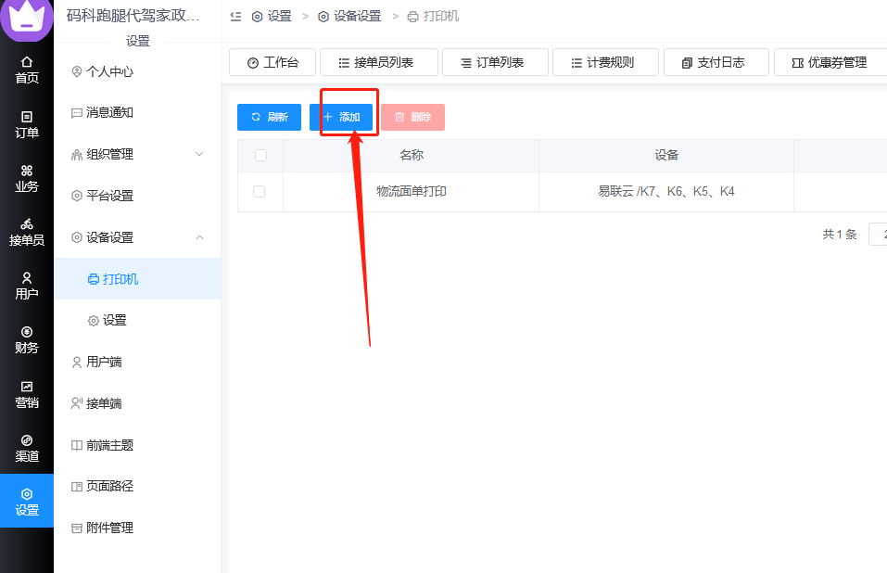Viewport: 887px width, 573px height.
Task: Open 业务 business section in dark sidebar
Action: (x=27, y=178)
